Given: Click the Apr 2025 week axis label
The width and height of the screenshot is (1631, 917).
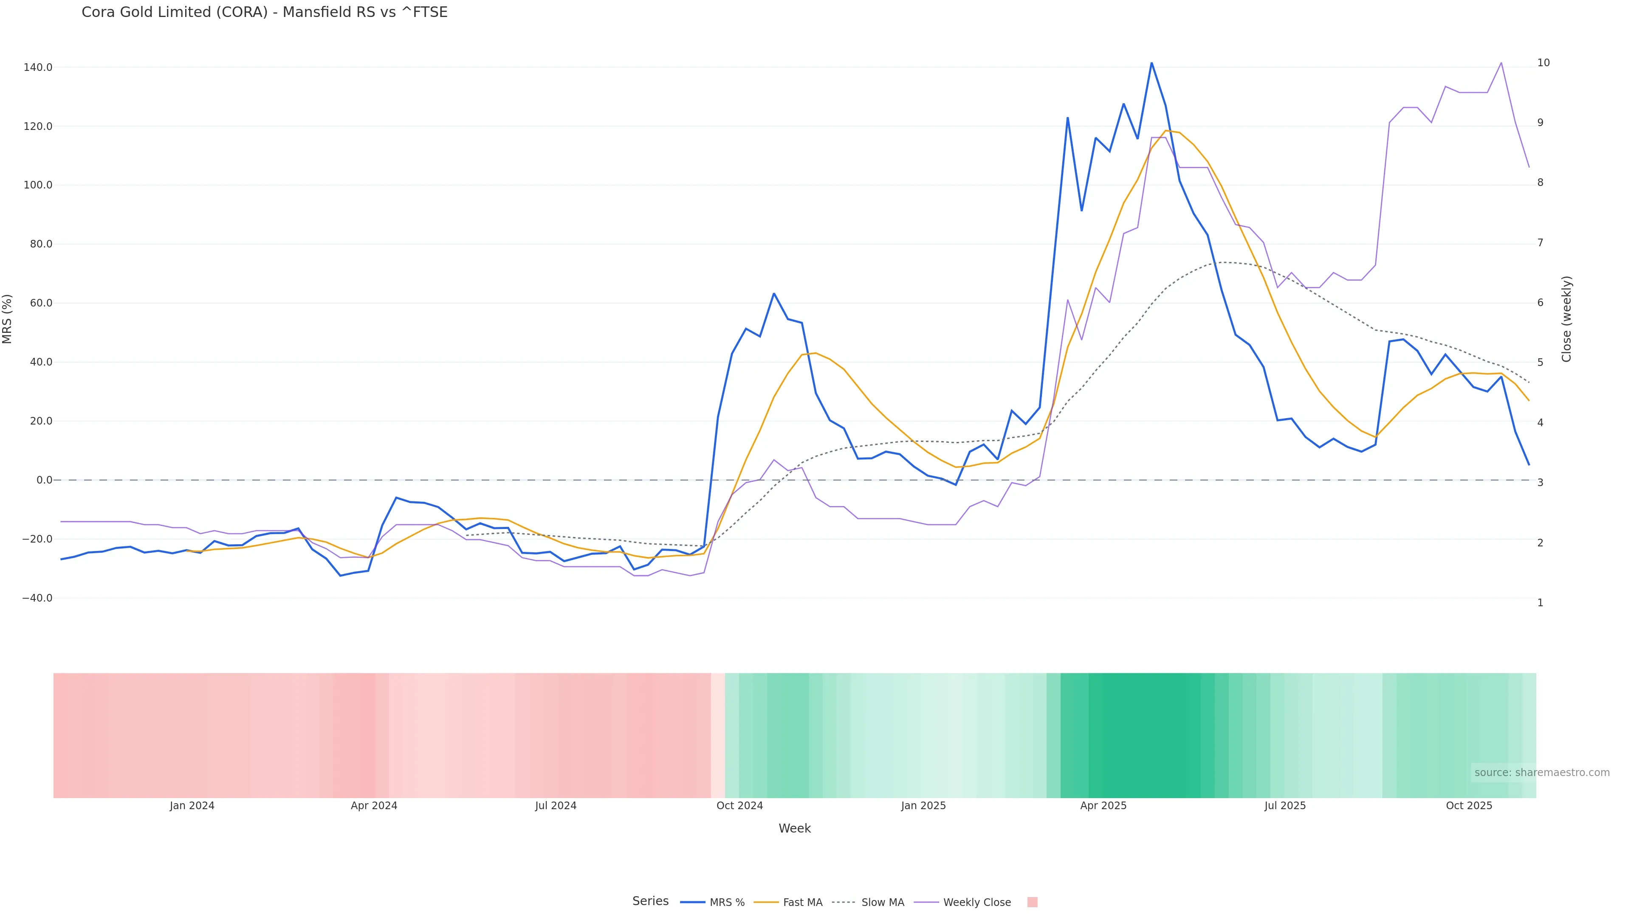Looking at the screenshot, I should [x=1103, y=806].
